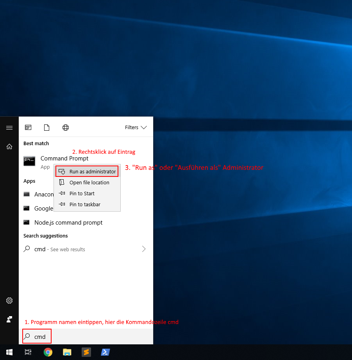The width and height of the screenshot is (352, 360).
Task: Filter search results by Apps icon
Action: pos(28,128)
